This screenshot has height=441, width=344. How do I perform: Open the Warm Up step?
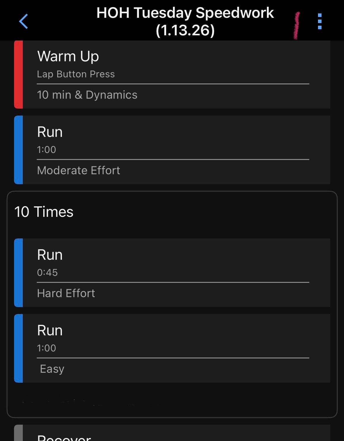(68, 56)
